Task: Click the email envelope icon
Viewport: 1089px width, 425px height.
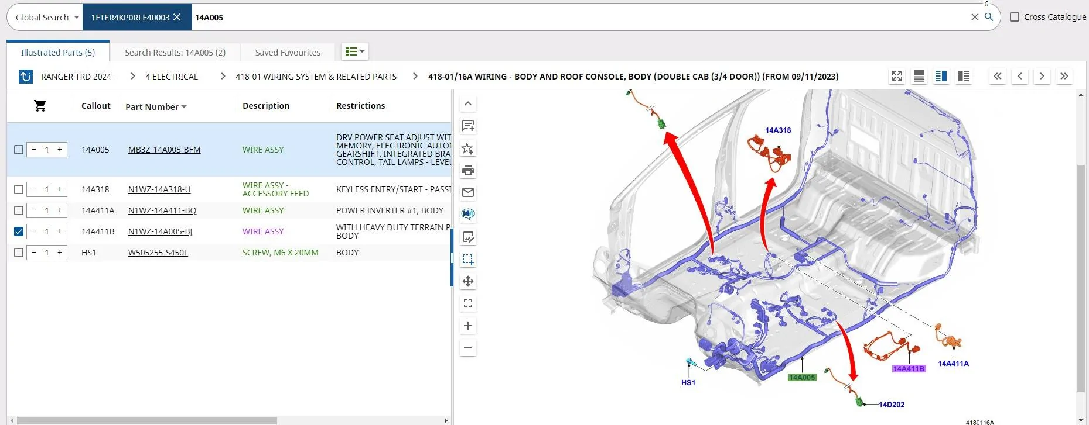Action: click(x=468, y=192)
